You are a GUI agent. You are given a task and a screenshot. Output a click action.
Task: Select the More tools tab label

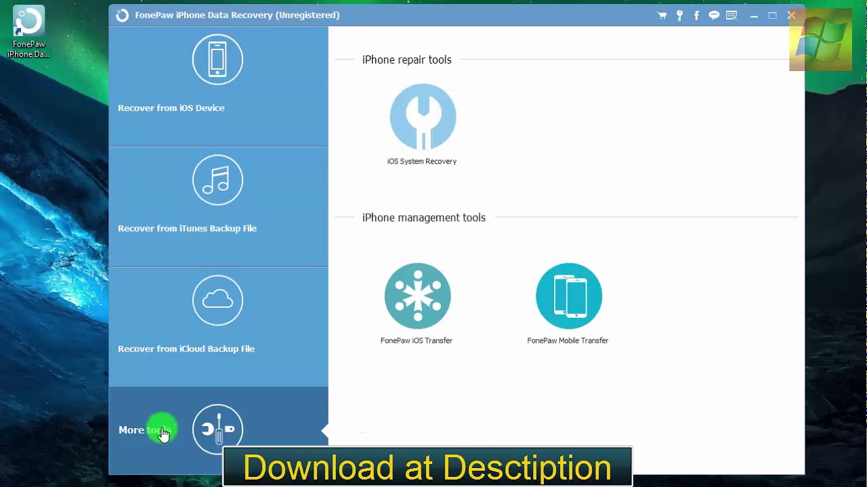coord(144,430)
